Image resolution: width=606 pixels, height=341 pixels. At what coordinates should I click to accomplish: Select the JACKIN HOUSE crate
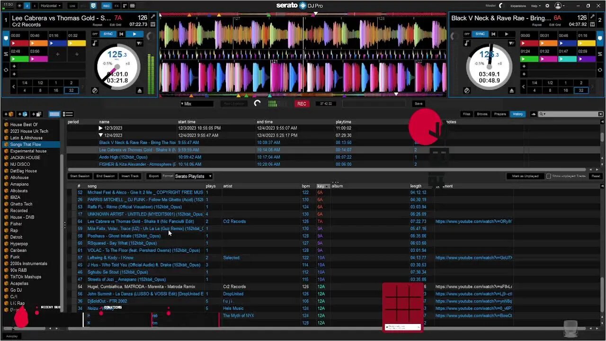coord(25,158)
